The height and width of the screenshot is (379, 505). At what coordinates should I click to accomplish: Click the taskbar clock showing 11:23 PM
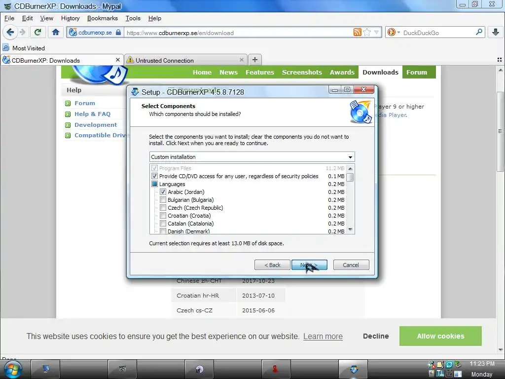point(482,364)
